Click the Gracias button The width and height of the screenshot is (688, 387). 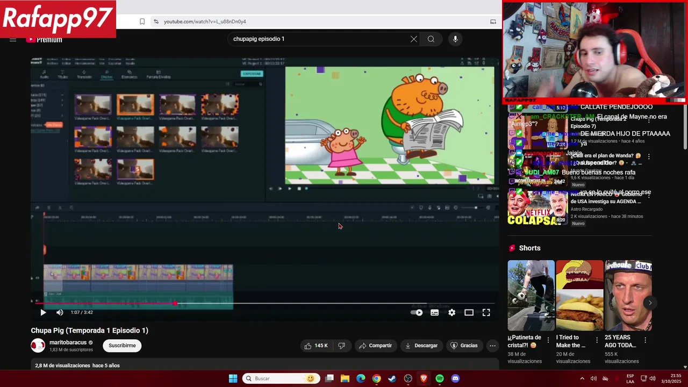tap(464, 346)
